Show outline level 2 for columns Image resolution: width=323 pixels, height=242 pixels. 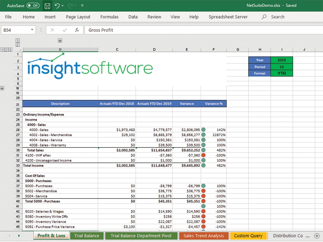[x=18, y=45]
